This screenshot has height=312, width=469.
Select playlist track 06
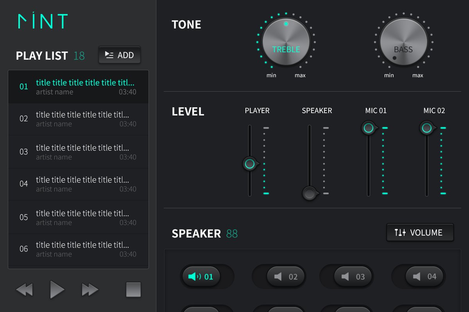click(x=78, y=250)
